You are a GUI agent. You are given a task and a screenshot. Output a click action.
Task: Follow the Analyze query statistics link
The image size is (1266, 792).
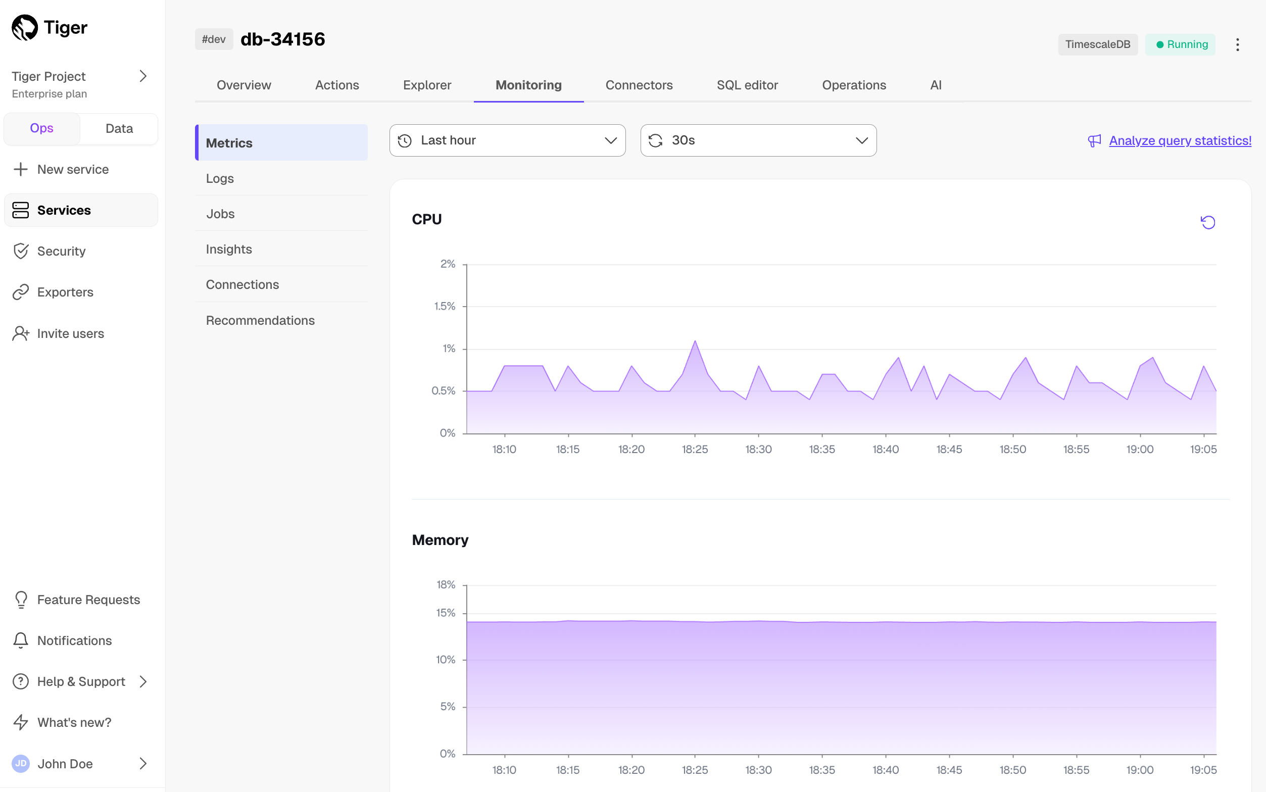(x=1180, y=140)
